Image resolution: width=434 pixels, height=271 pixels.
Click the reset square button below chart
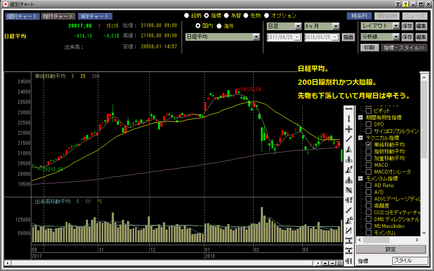tap(339, 263)
